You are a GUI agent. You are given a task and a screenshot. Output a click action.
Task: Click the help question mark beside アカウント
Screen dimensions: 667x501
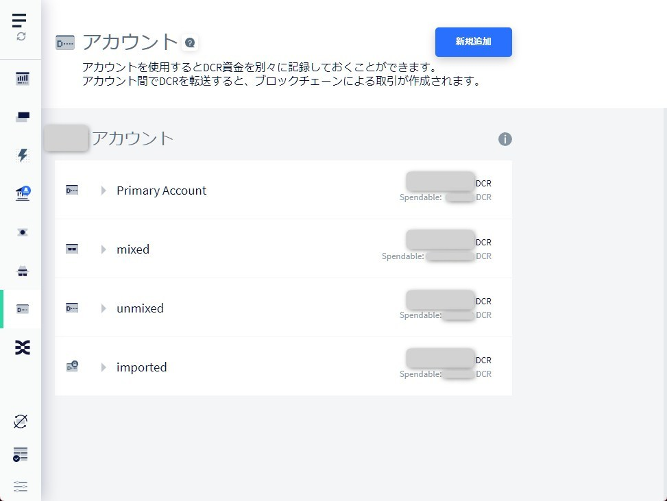pyautogui.click(x=190, y=43)
